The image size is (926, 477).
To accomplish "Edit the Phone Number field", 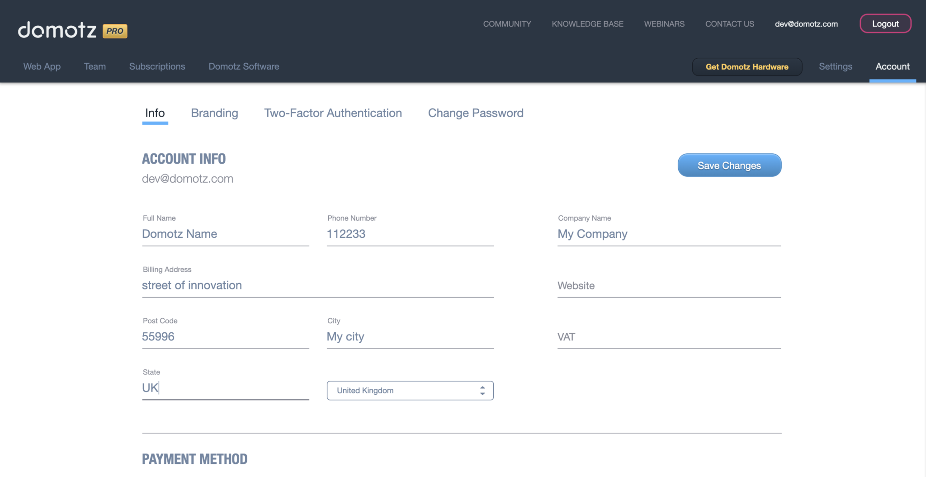I will [410, 234].
